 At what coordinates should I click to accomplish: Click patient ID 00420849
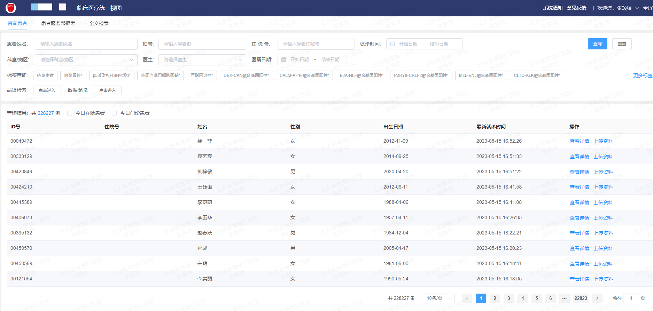(21, 172)
